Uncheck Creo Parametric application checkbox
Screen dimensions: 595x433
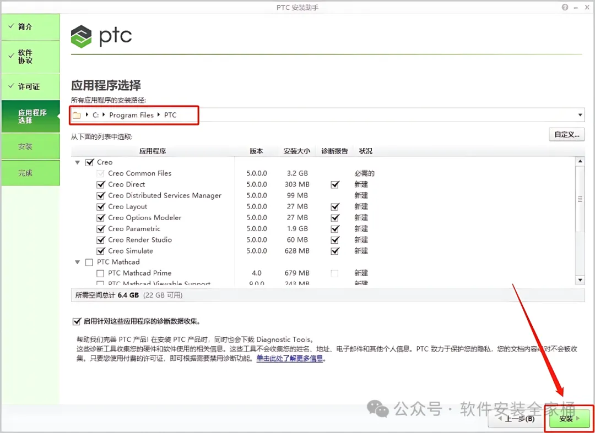point(101,229)
